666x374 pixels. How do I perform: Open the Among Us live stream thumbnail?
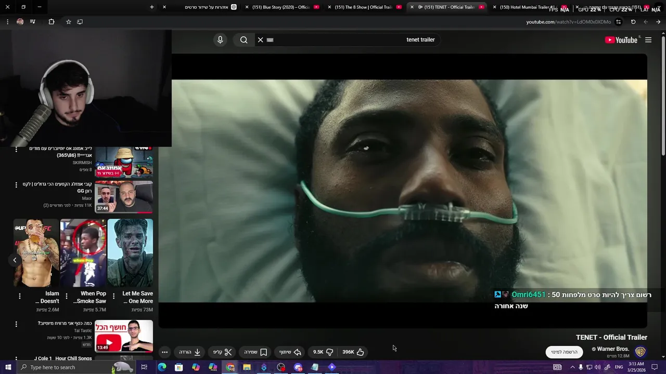click(x=124, y=162)
